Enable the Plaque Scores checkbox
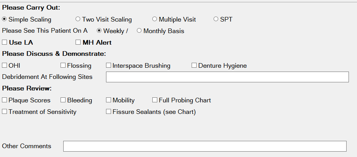 click(5, 100)
